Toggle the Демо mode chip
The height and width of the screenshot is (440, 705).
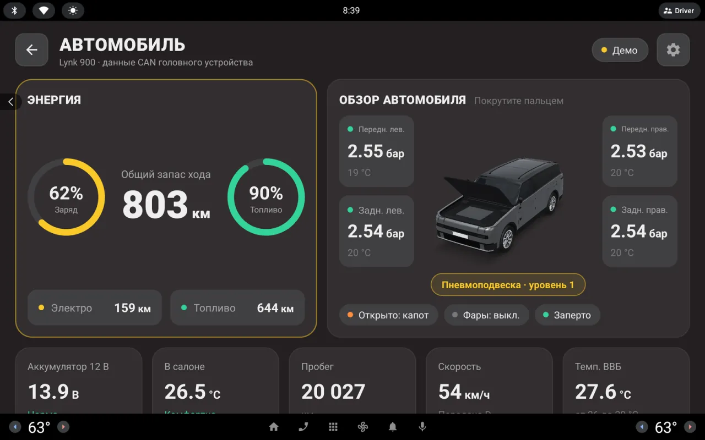coord(620,50)
